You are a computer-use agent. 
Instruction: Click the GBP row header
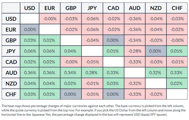tap(11, 40)
